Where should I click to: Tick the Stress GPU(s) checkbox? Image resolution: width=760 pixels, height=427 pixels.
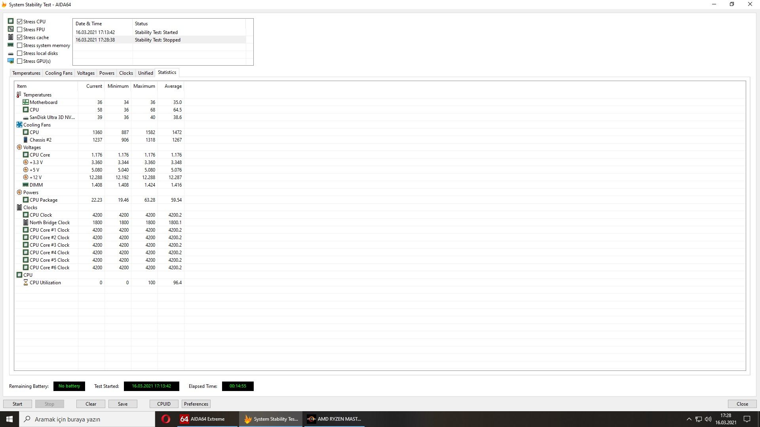pos(20,61)
